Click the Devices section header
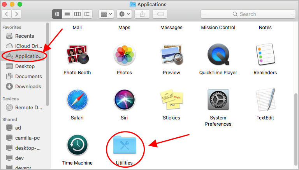Viewport: 299px width, 170px height. 11,99
